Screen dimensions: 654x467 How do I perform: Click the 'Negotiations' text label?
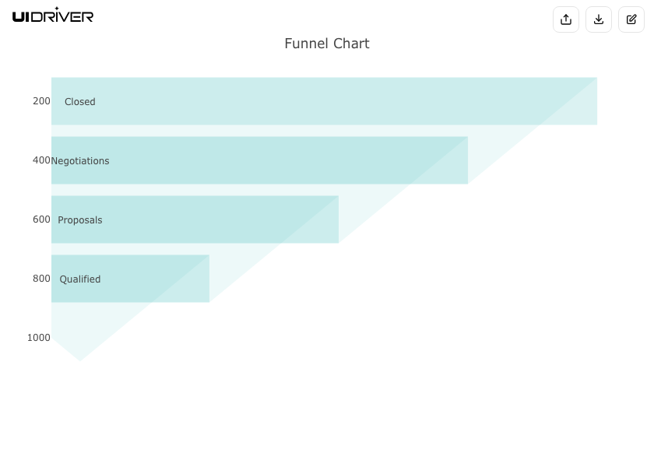(x=80, y=161)
